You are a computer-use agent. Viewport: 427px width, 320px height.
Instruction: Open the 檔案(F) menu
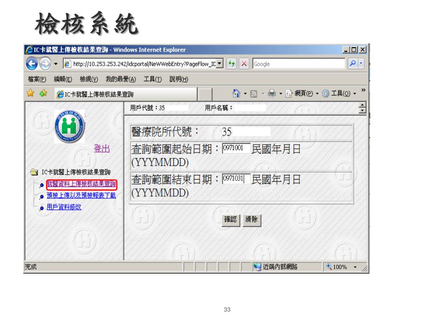pyautogui.click(x=37, y=79)
